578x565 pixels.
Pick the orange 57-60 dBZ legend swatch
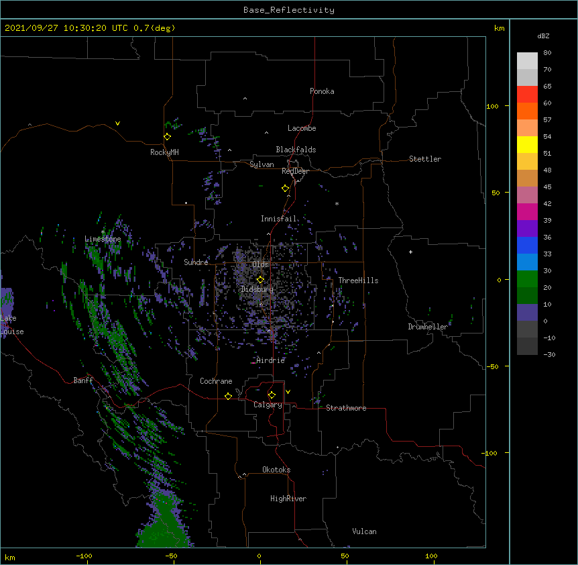(527, 111)
